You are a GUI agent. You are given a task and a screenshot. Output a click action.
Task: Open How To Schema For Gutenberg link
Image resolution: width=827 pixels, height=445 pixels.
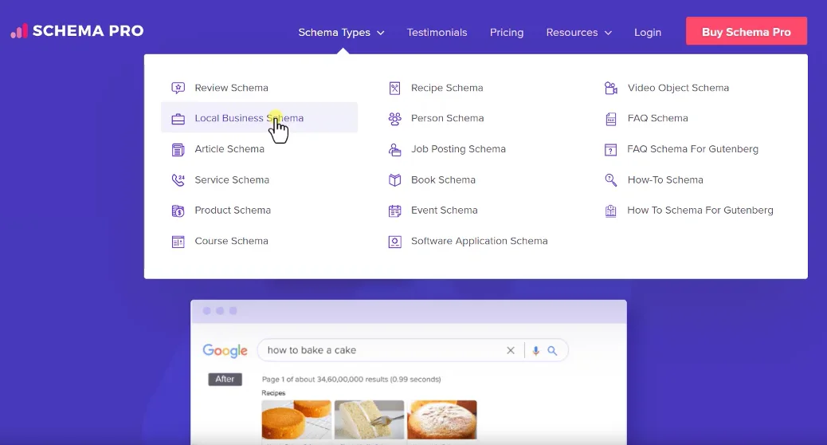click(x=700, y=210)
